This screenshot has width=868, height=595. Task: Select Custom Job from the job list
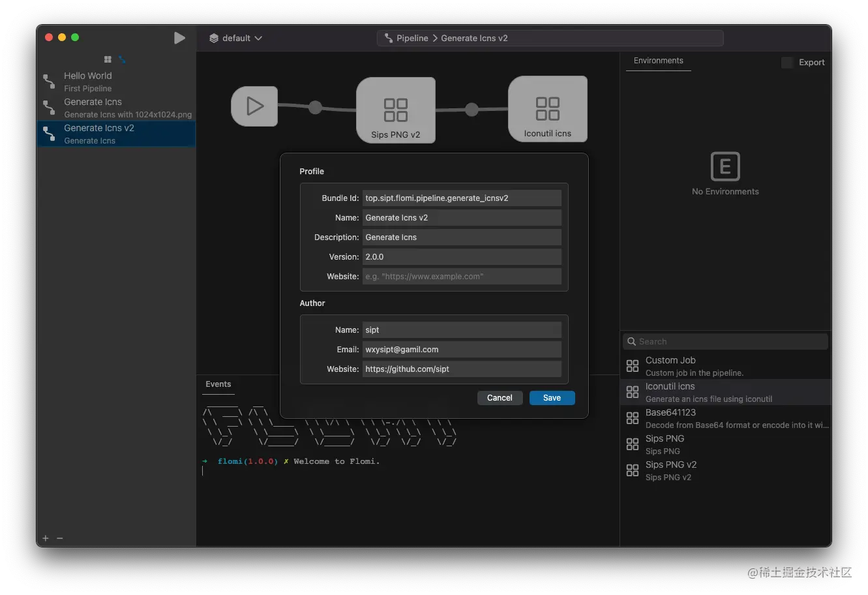click(x=725, y=366)
